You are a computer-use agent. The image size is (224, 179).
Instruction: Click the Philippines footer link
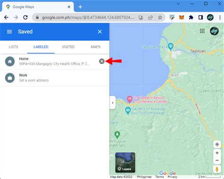click(x=144, y=177)
